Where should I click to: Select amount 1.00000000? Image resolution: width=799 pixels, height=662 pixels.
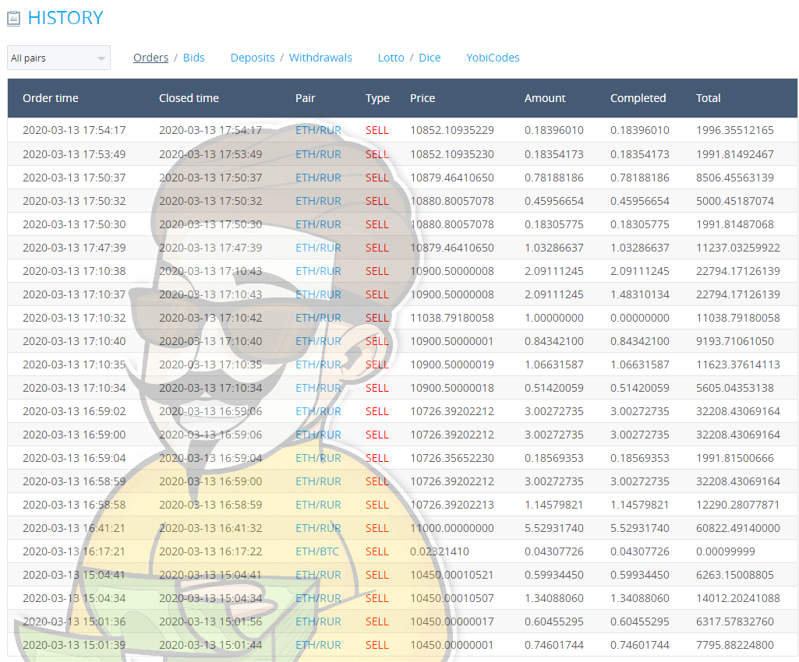(x=554, y=318)
